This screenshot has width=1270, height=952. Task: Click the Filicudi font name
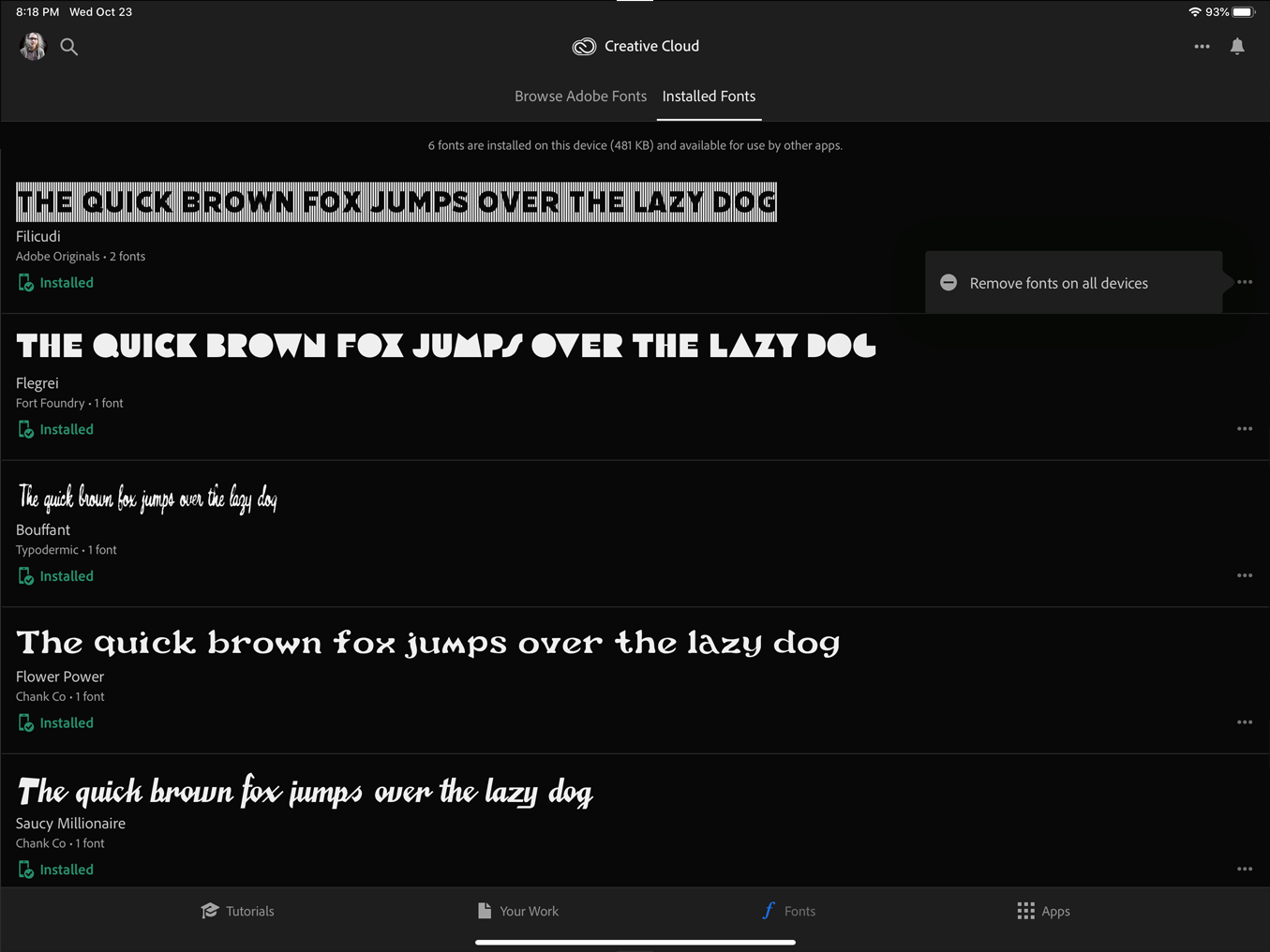coord(38,236)
